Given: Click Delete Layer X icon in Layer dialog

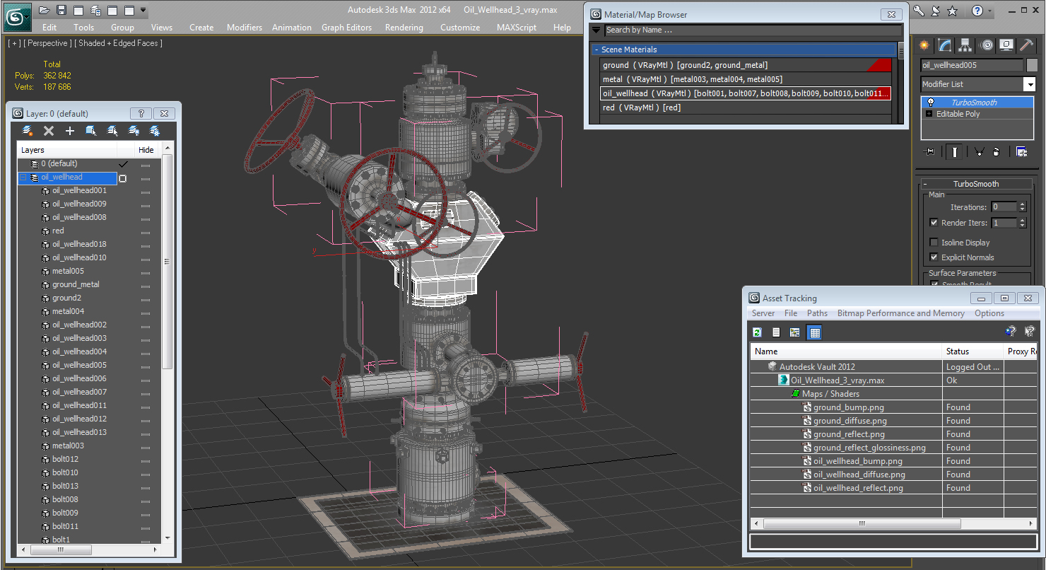Looking at the screenshot, I should click(49, 131).
